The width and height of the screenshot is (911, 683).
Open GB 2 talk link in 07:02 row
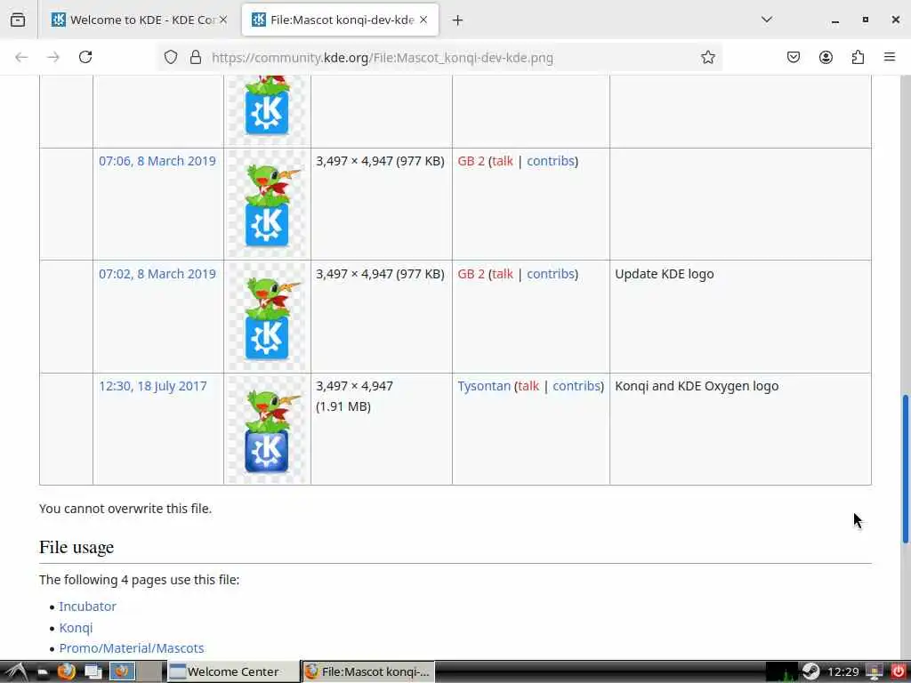click(x=503, y=274)
